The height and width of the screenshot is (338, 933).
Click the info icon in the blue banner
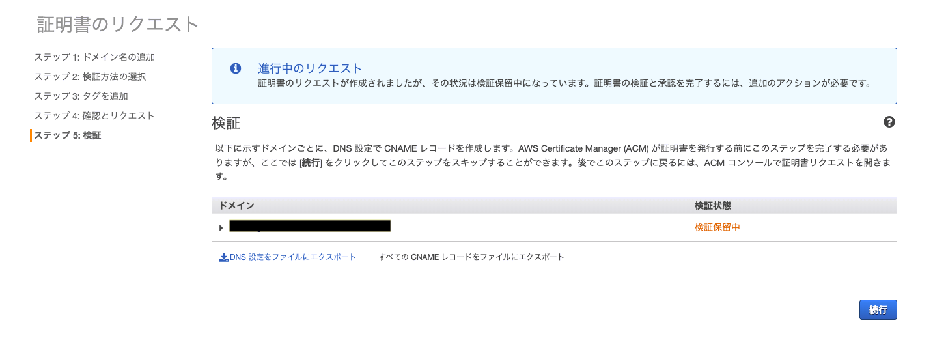tap(236, 68)
